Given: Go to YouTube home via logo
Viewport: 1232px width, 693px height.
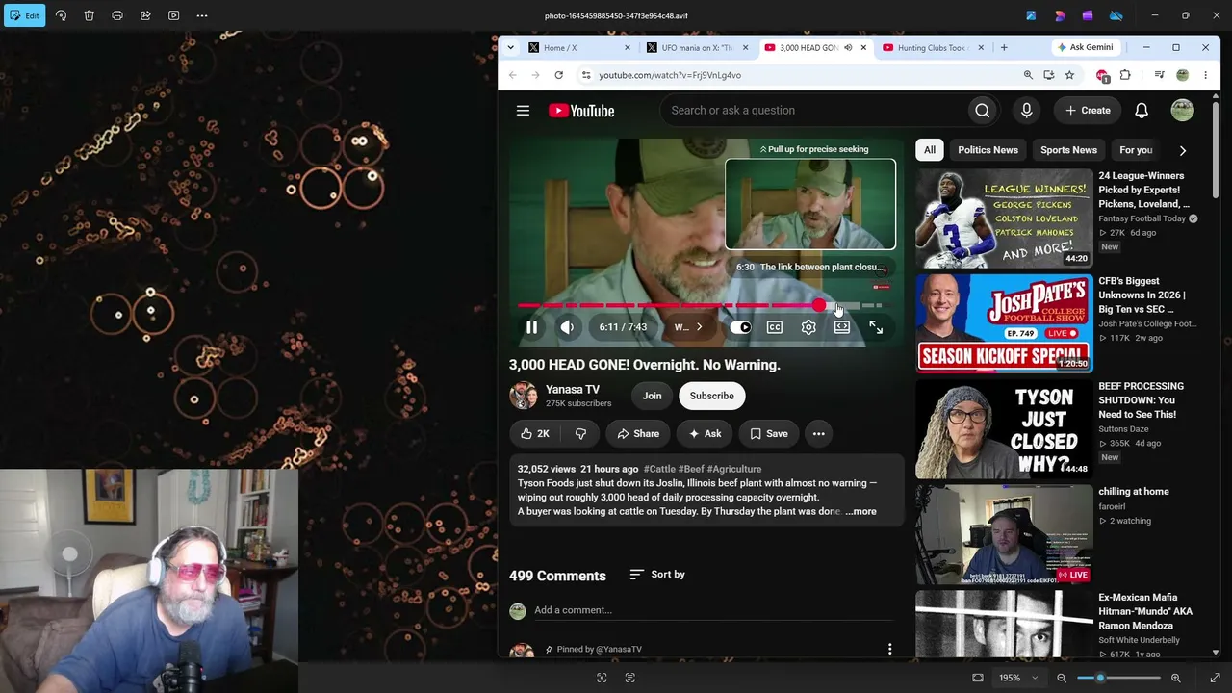Looking at the screenshot, I should (x=581, y=111).
